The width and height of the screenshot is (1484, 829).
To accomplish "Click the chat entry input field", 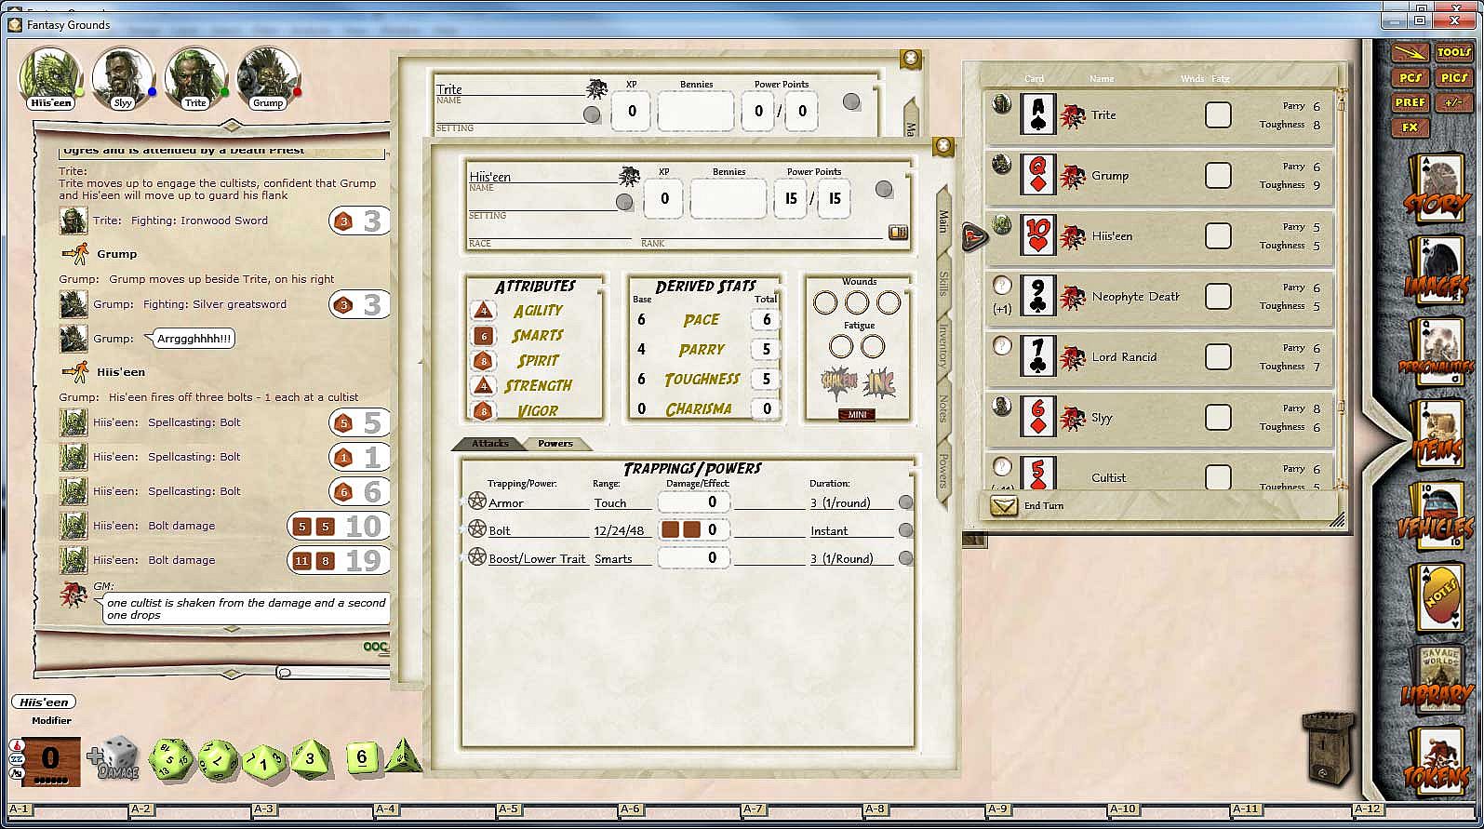I will (x=331, y=672).
